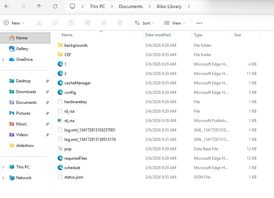Open the View options dropdown
The height and width of the screenshot is (198, 274).
click(x=175, y=23)
